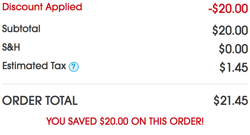This screenshot has width=250, height=135.
Task: Select the S&H label
Action: 11,47
